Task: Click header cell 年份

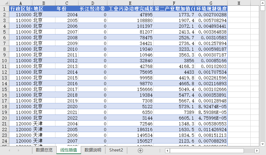Action: (67, 9)
